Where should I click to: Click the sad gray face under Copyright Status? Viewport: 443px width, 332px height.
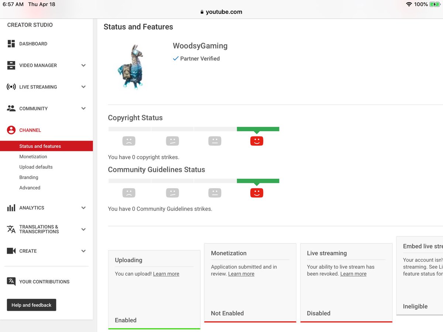129,141
